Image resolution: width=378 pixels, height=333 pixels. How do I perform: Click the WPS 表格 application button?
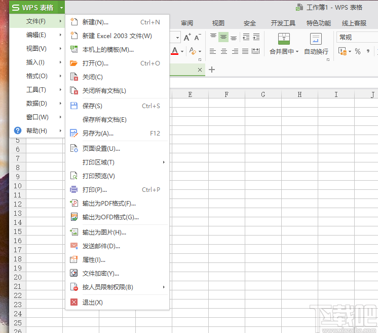coord(34,8)
